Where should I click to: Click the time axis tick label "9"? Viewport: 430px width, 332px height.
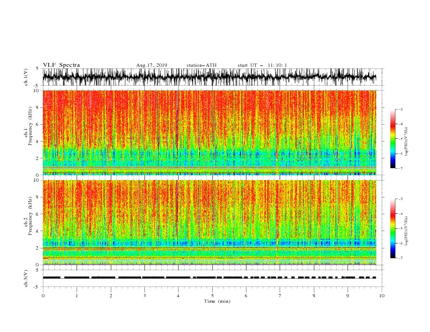(x=347, y=296)
